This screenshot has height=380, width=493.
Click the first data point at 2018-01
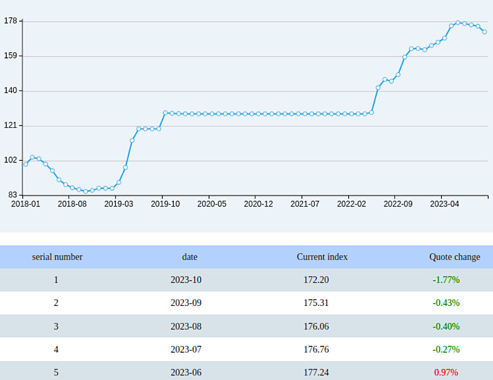[25, 165]
